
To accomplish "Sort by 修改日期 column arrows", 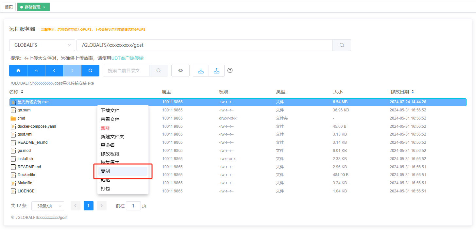I will 413,92.
